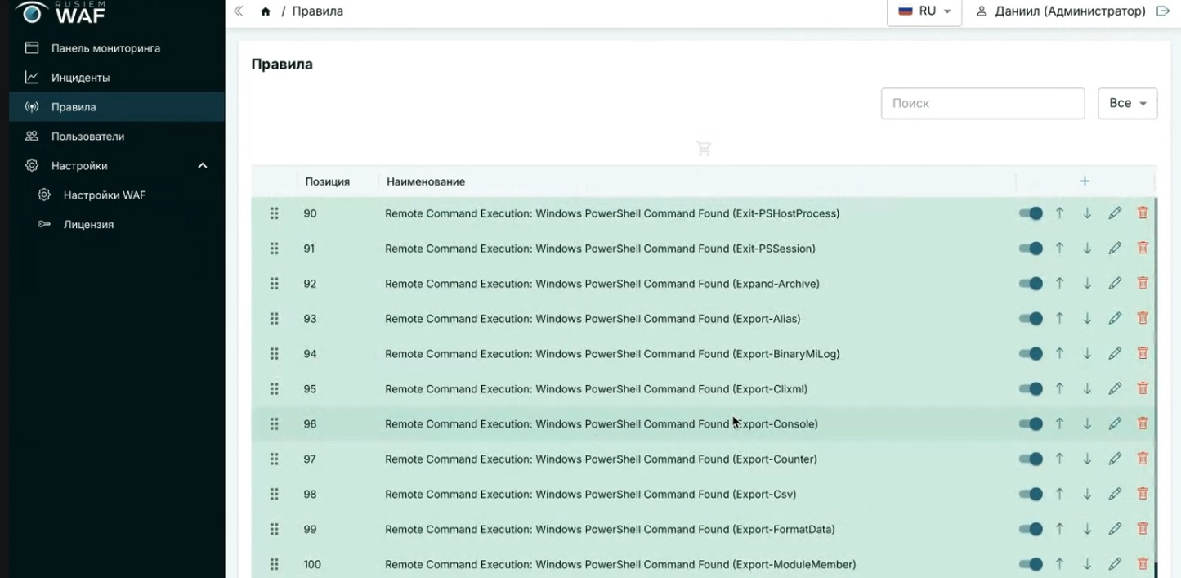Disable rule 91 Exit-PSSession toggle
This screenshot has height=578, width=1181.
pyautogui.click(x=1031, y=249)
